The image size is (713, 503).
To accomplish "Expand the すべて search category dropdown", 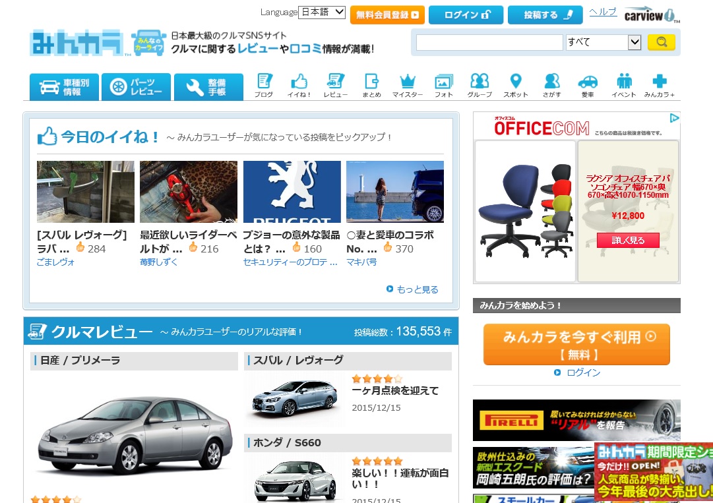I will [604, 43].
